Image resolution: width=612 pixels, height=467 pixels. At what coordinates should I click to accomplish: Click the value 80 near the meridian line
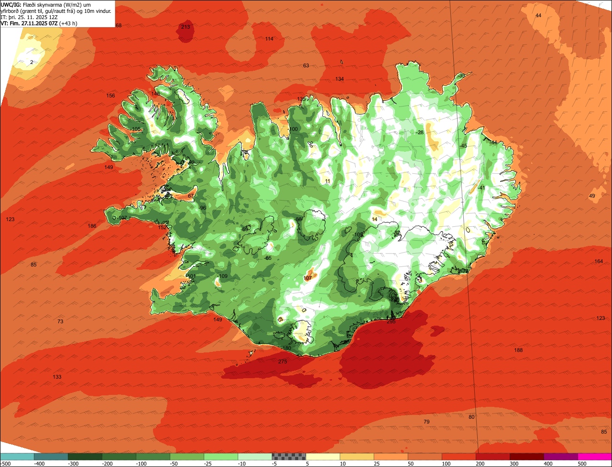pos(471,417)
